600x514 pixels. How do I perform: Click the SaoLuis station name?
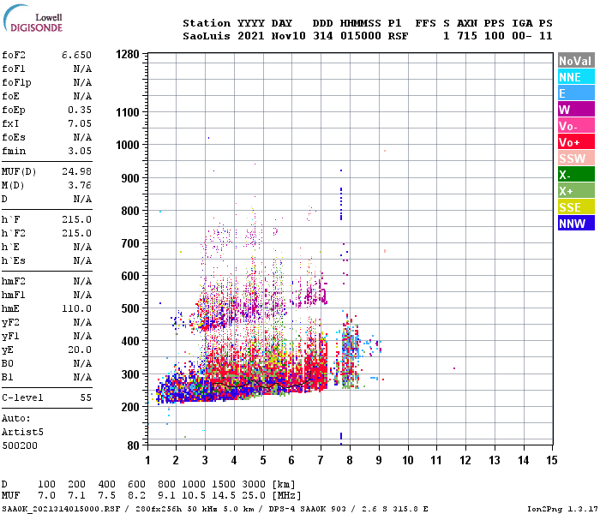point(207,36)
